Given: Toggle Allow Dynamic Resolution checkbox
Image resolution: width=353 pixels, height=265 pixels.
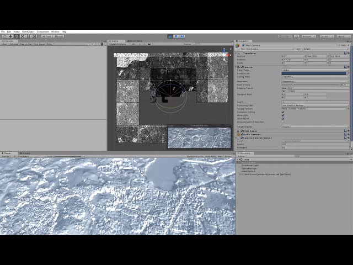Looking at the screenshot, I should (283, 122).
